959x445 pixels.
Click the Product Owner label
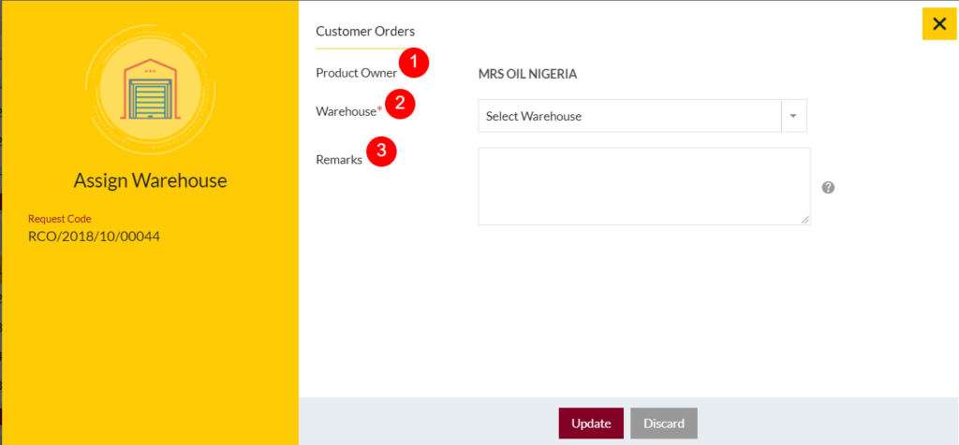tap(356, 73)
